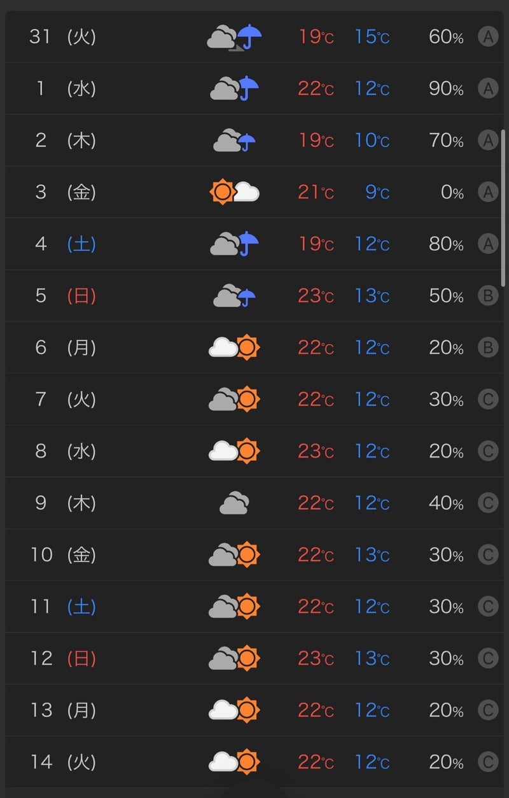Click the A reliability badge on day 31
This screenshot has width=509, height=798.
pos(488,37)
